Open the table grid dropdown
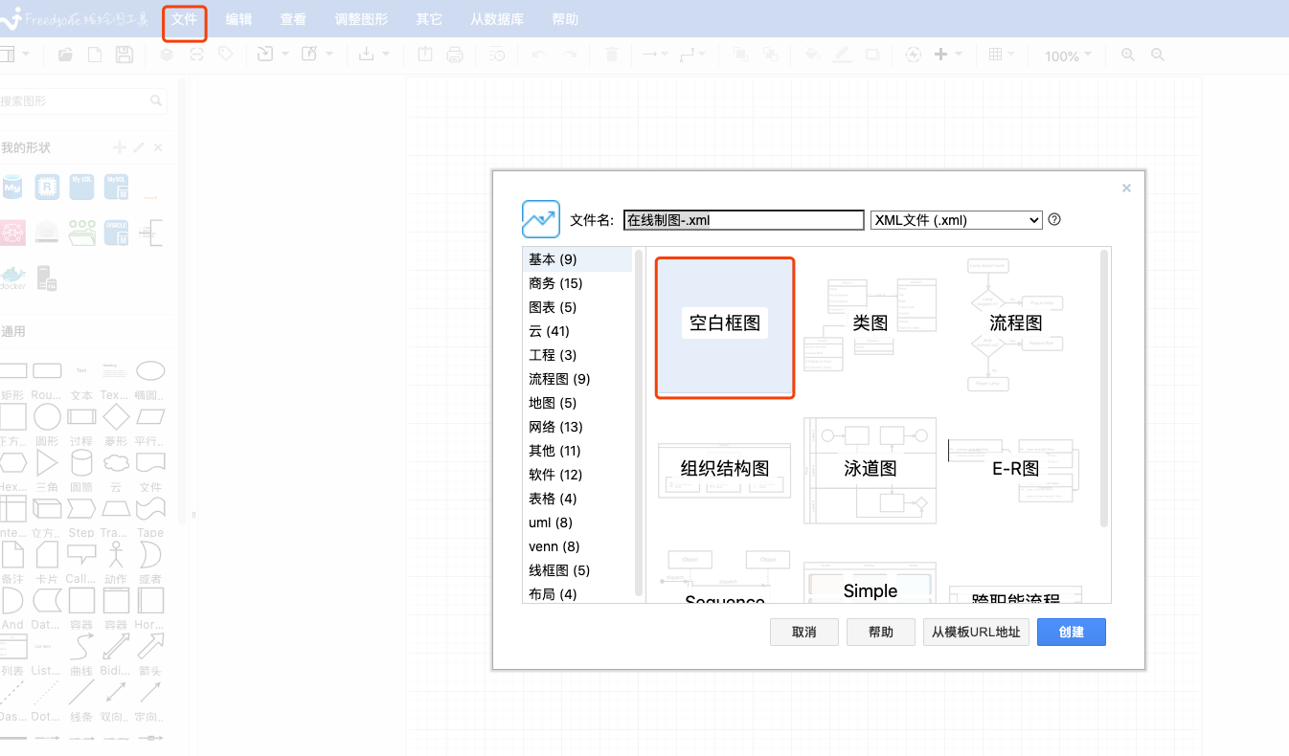 pos(1001,55)
